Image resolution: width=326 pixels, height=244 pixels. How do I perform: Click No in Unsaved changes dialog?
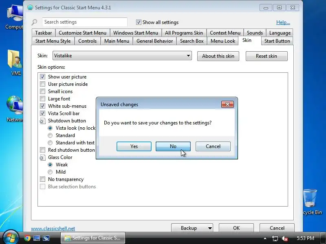click(x=173, y=146)
